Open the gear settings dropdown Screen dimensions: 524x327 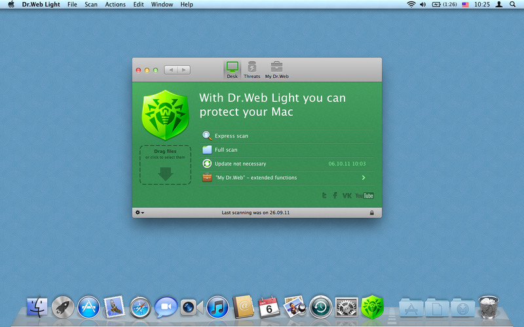click(x=140, y=213)
